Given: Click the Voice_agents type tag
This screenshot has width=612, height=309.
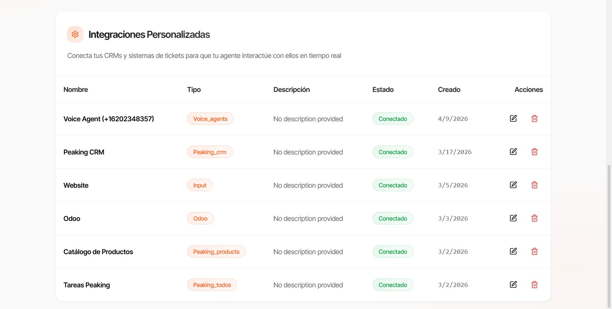Looking at the screenshot, I should [x=210, y=119].
